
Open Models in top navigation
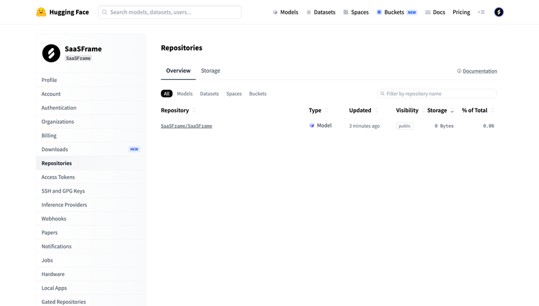point(285,12)
